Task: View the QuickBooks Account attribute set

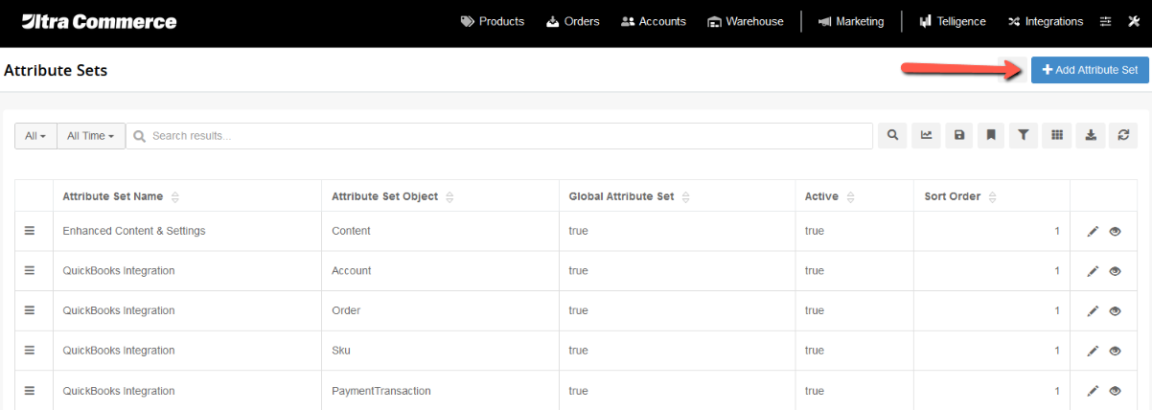Action: [1115, 271]
